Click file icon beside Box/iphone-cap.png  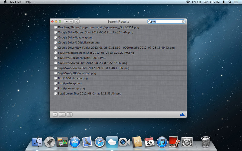(x=56, y=88)
